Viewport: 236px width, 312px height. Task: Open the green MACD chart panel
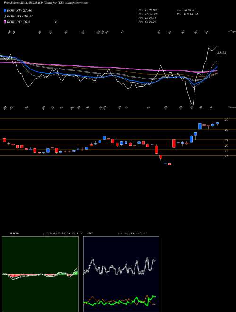[x=40, y=274]
